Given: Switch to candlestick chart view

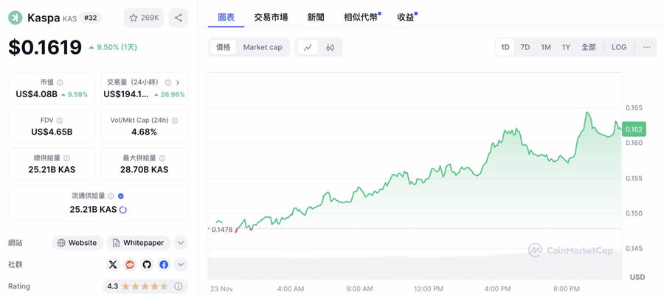Looking at the screenshot, I should tap(330, 47).
